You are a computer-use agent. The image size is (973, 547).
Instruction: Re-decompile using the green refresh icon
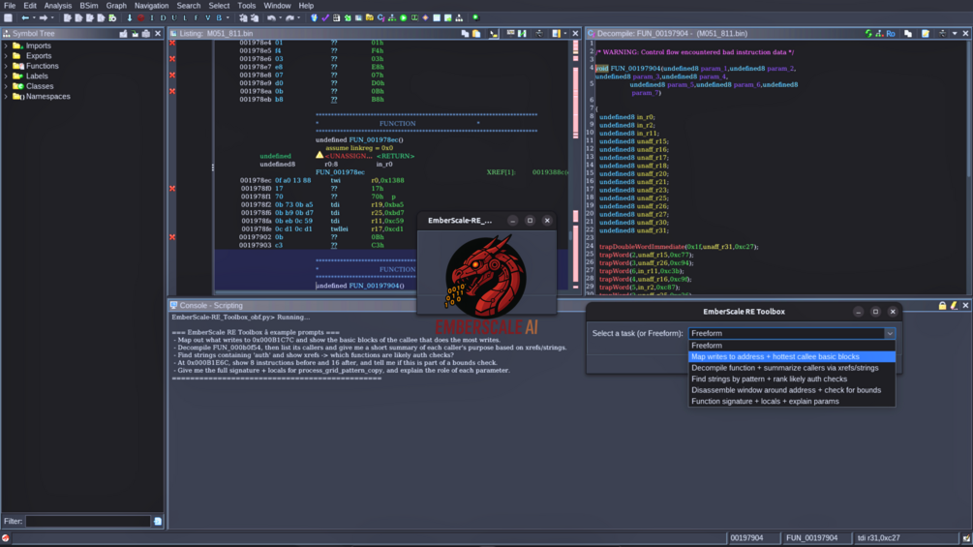click(868, 34)
